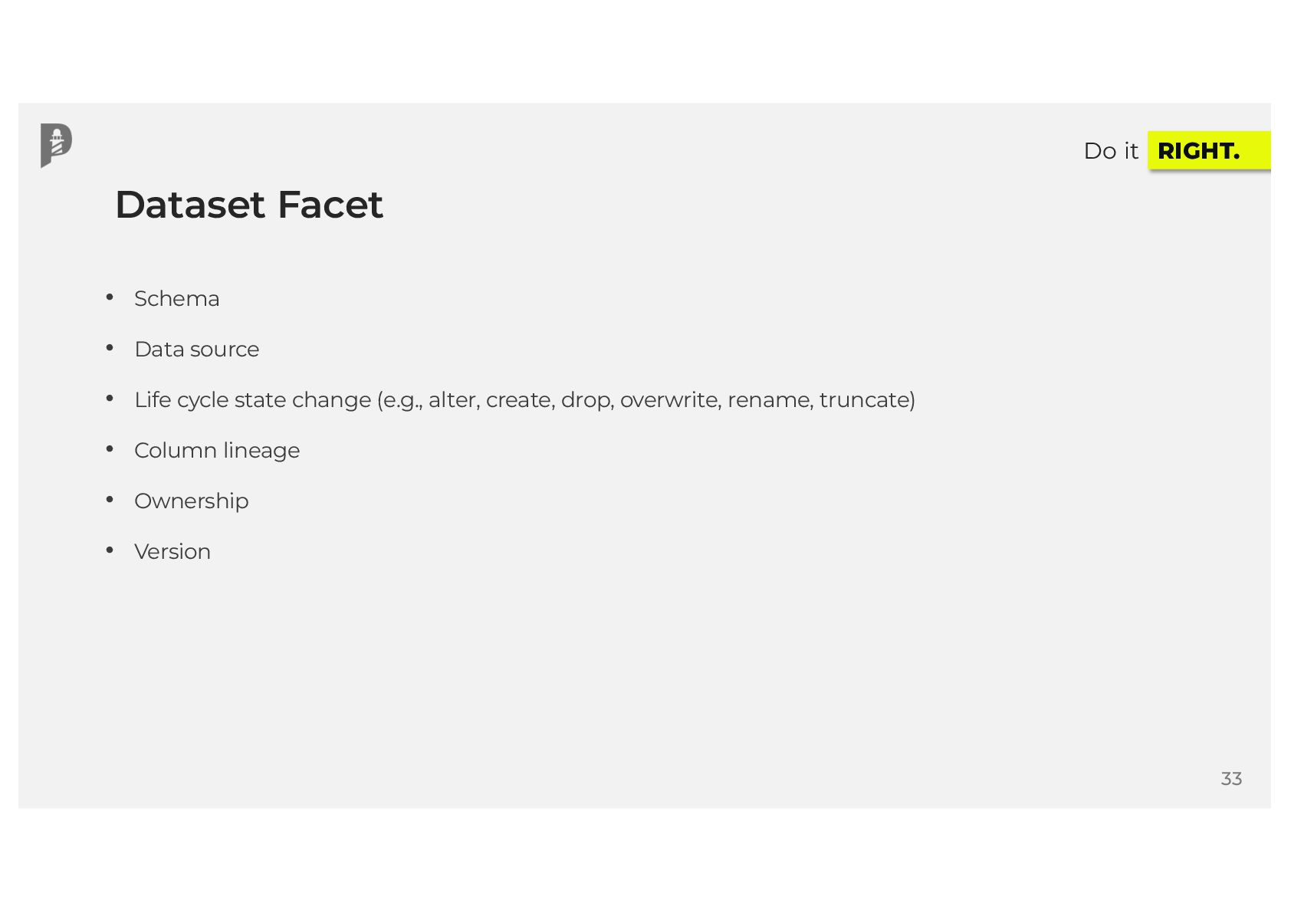1291x913 pixels.
Task: Click the bullet dot before Life cycle
Action: coord(110,398)
